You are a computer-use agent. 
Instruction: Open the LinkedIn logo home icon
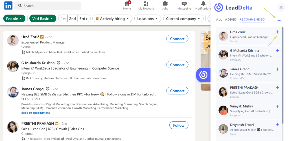(x=8, y=6)
